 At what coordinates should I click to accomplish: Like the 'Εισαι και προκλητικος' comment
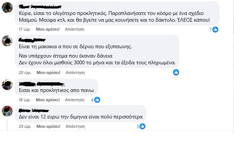pos(47,100)
